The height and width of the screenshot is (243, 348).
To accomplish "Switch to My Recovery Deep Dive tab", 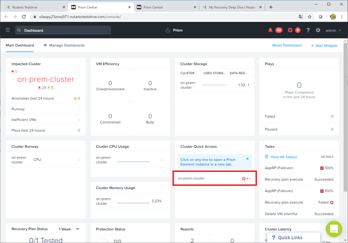I will [232, 7].
